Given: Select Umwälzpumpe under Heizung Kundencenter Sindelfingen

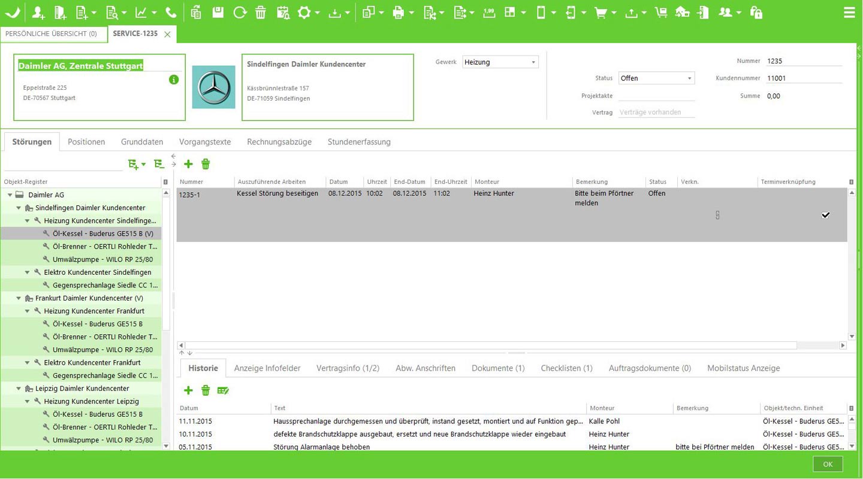Looking at the screenshot, I should point(102,259).
